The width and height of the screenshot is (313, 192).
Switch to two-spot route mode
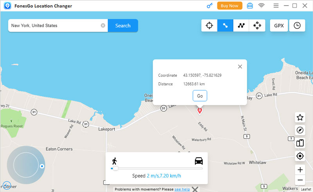tap(225, 25)
